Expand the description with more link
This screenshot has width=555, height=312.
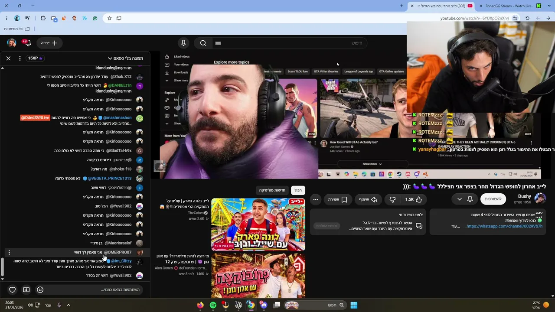(455, 226)
